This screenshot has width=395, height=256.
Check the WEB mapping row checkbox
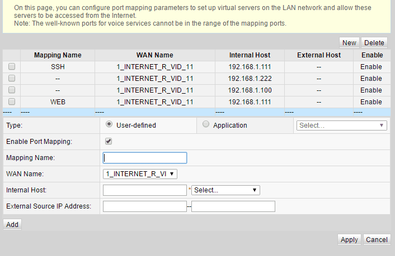click(x=11, y=102)
